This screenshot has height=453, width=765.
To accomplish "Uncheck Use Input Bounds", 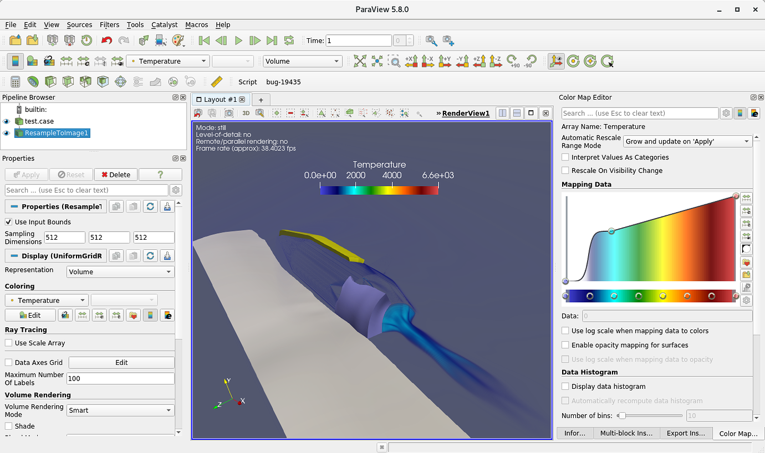I will click(x=8, y=222).
